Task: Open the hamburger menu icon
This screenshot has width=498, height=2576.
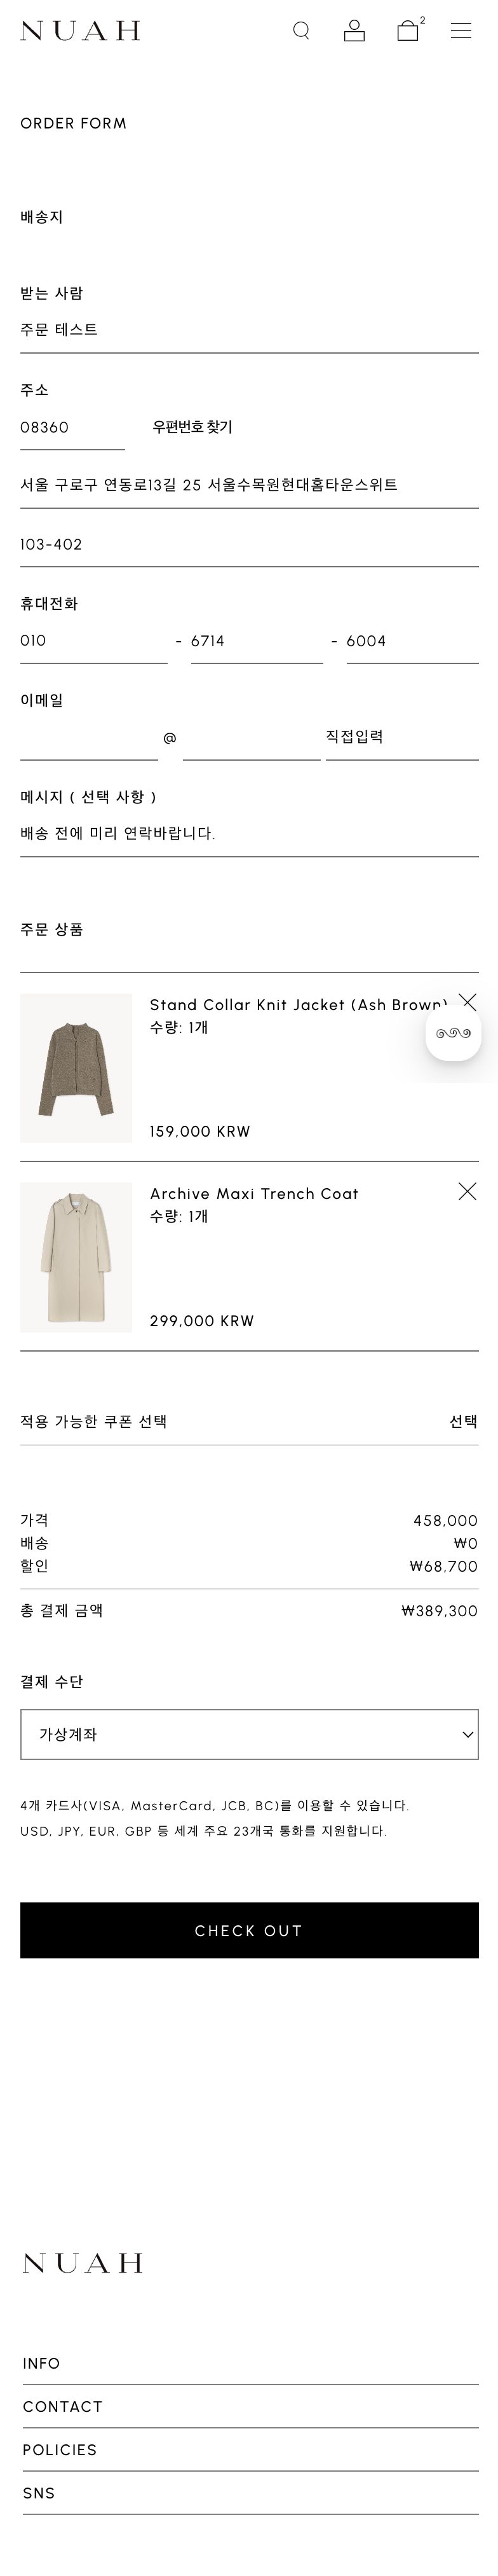Action: (x=461, y=31)
